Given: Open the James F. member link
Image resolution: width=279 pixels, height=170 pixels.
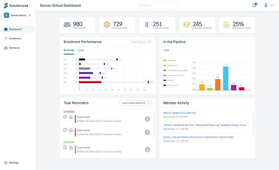Looking at the screenshot, I should pyautogui.click(x=168, y=125).
